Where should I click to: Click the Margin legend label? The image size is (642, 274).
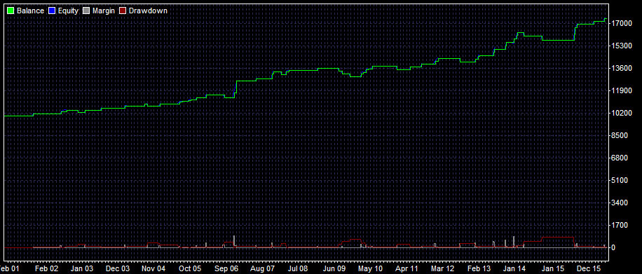104,11
